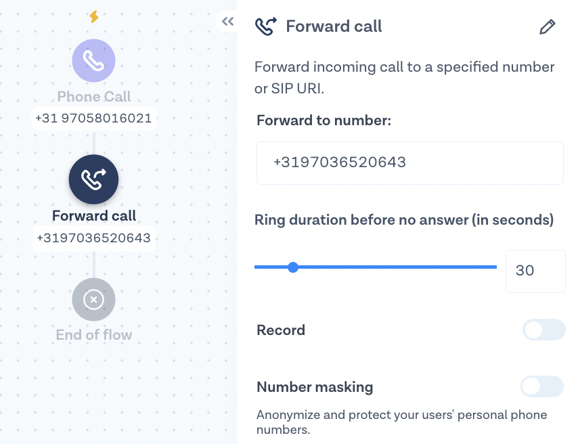Click the +31 97058016021 phone number label
This screenshot has height=444, width=578.
93,118
